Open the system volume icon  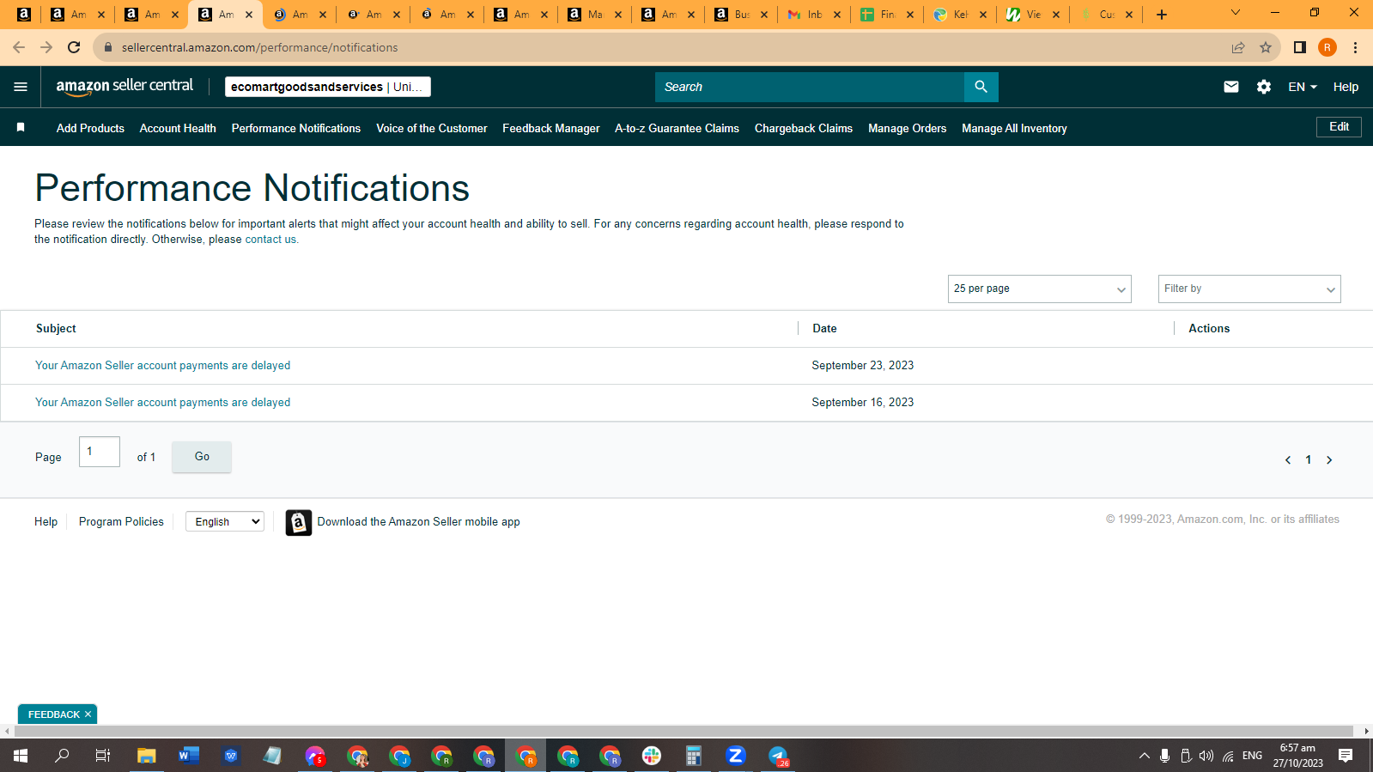1206,756
